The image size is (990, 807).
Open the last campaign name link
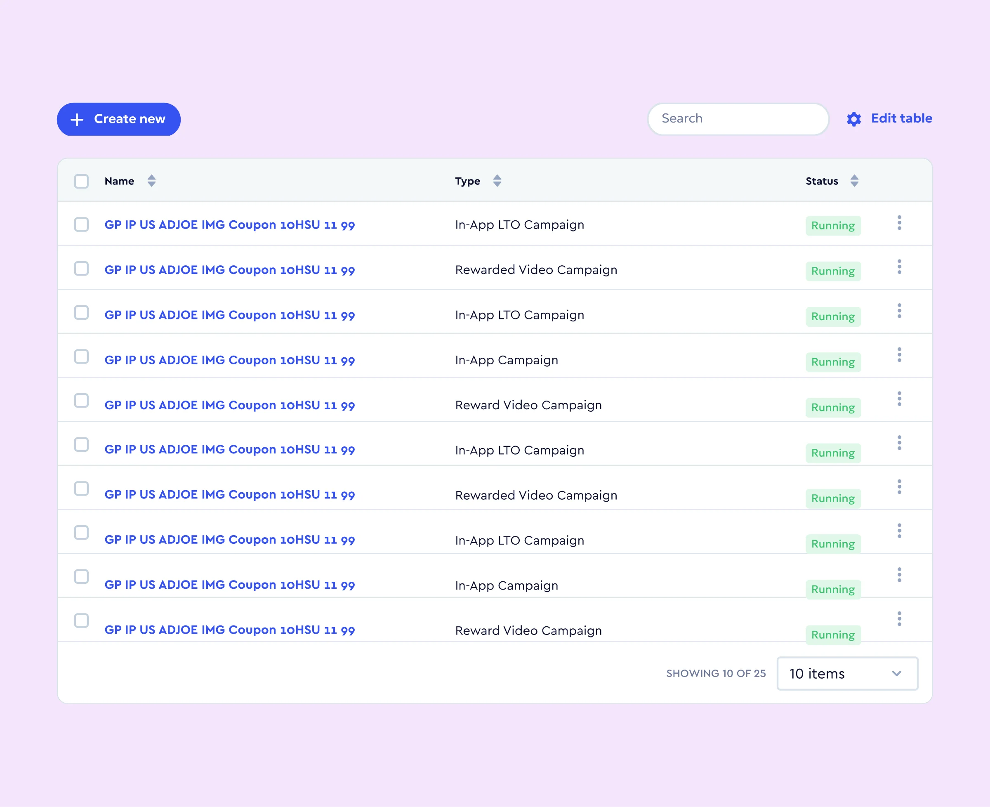229,630
